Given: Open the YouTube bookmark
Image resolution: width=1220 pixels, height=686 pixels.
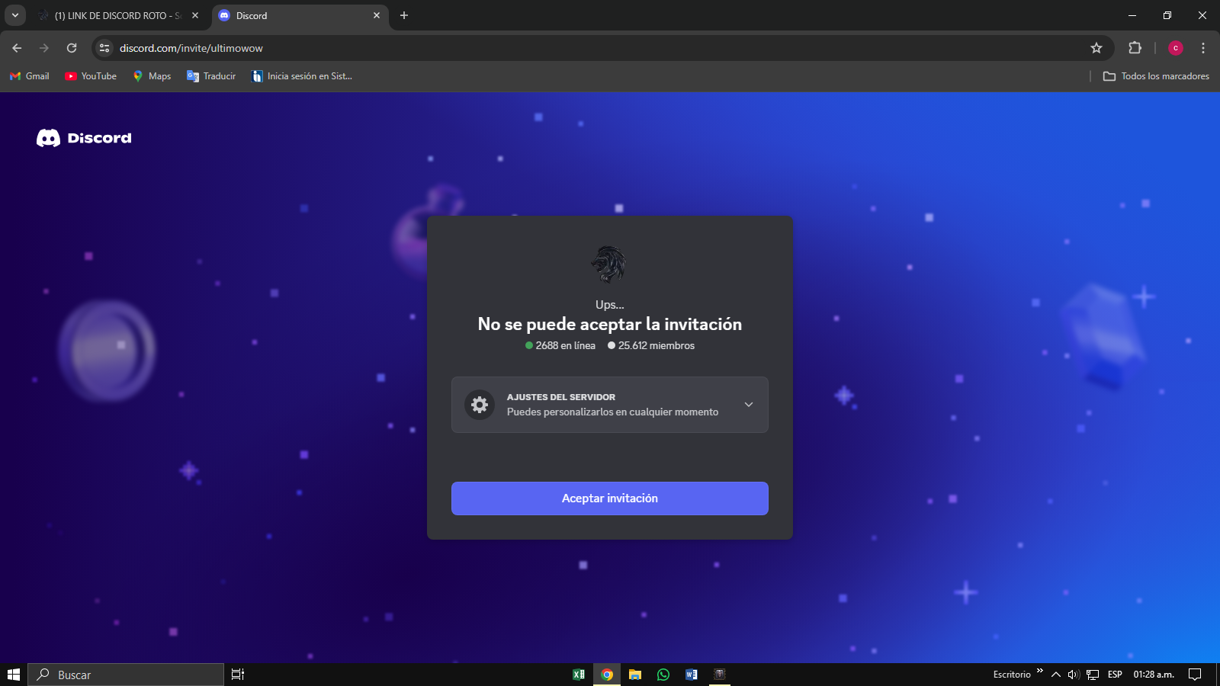Looking at the screenshot, I should point(91,76).
